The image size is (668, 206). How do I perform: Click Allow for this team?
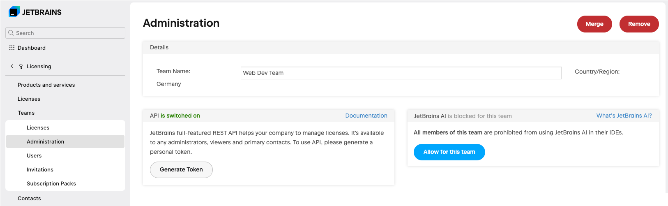[449, 152]
